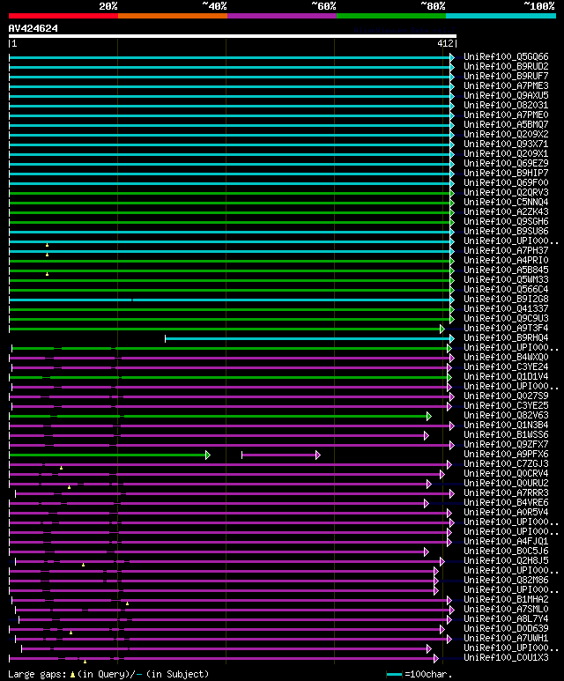Select the UniRef100_B9HIP7 label
The height and width of the screenshot is (681, 564).
coord(506,173)
